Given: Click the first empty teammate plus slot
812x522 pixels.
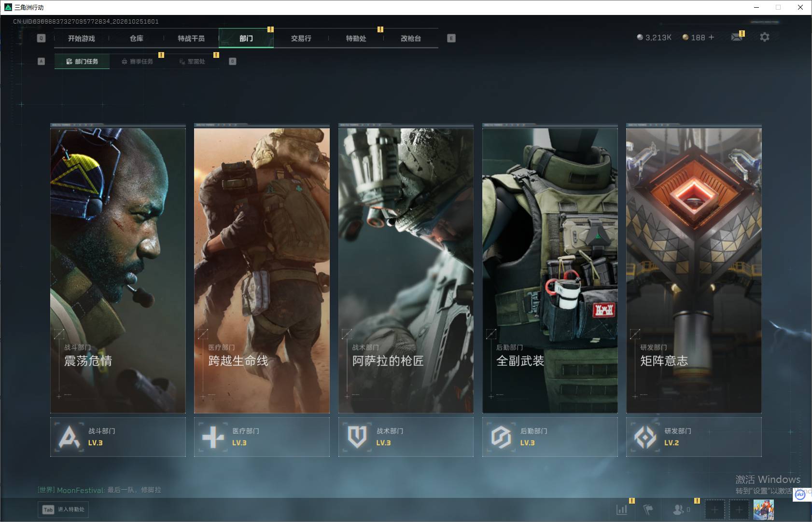Looking at the screenshot, I should coord(714,509).
